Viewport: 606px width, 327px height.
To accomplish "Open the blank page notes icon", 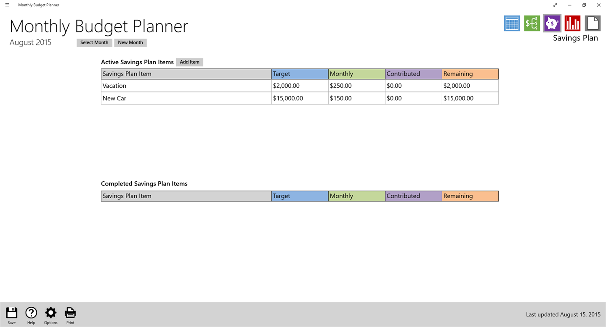I will pos(593,24).
